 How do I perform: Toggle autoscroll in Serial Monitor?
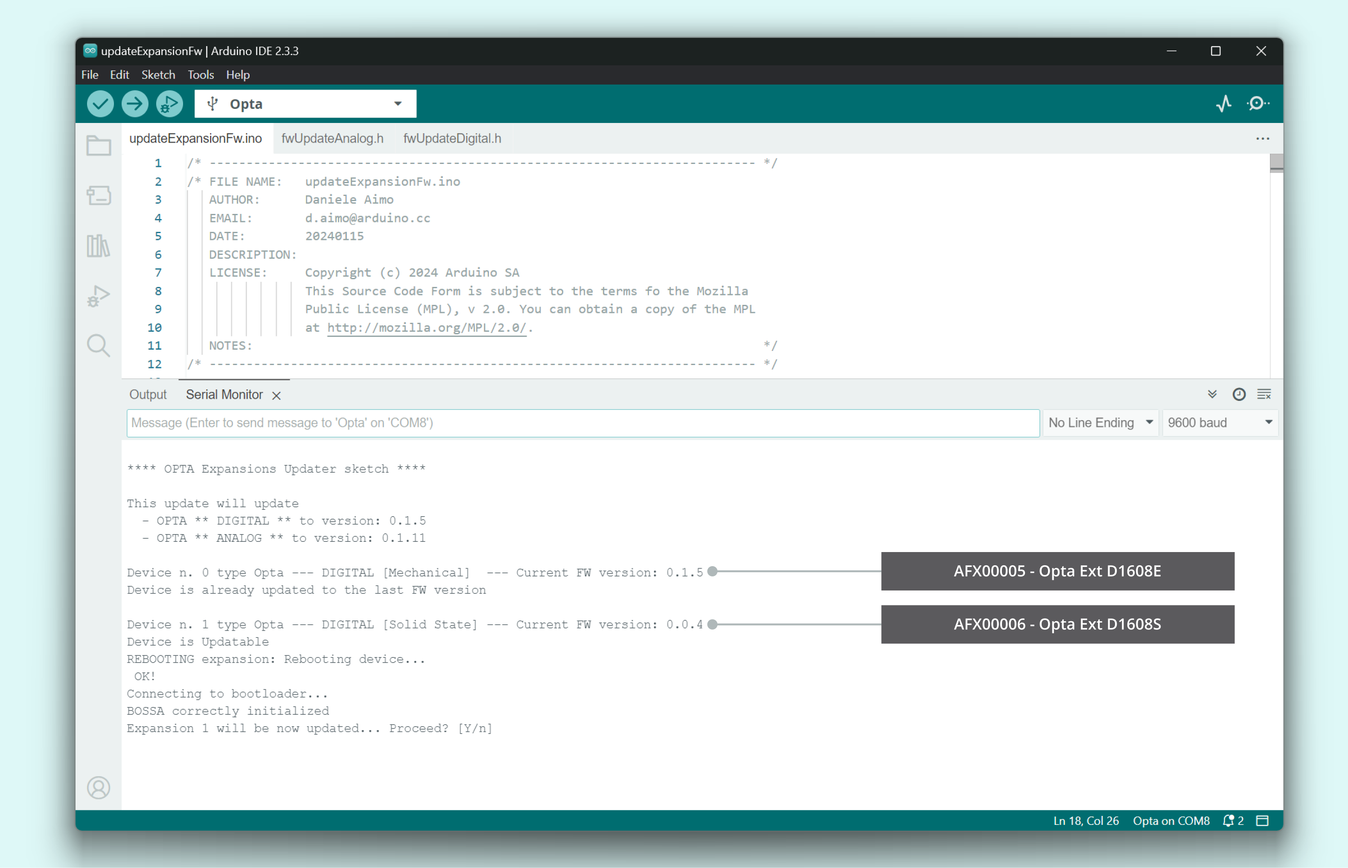point(1212,394)
